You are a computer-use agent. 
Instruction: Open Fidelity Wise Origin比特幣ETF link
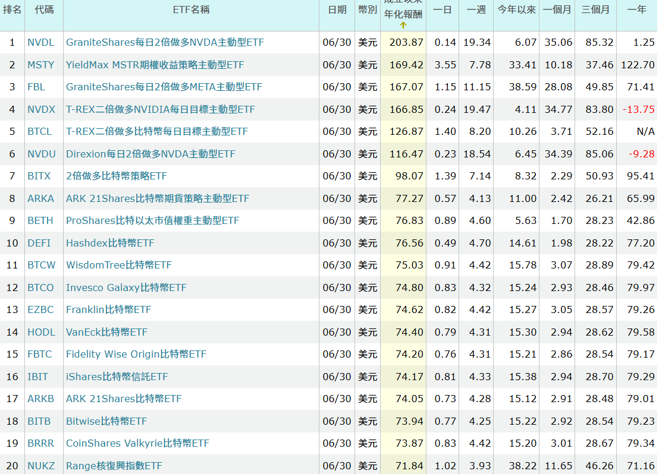click(136, 354)
